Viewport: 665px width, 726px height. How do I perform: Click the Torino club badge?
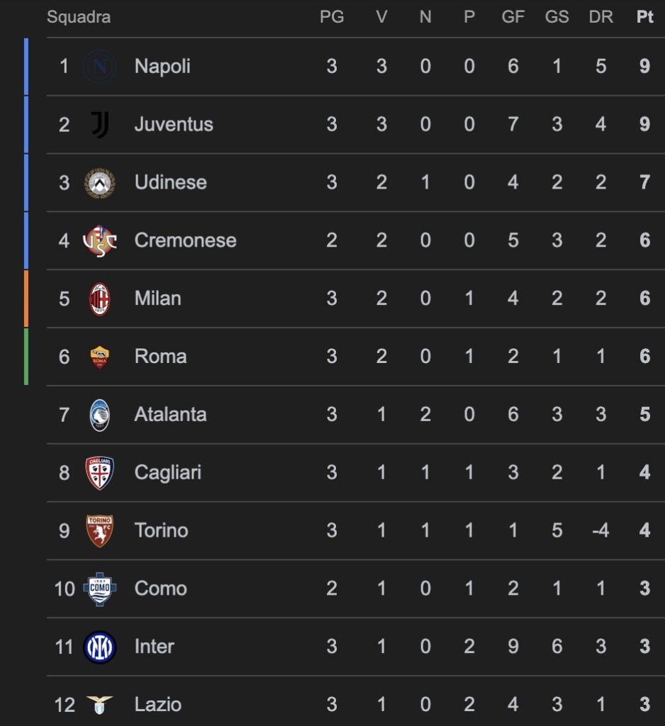[99, 531]
